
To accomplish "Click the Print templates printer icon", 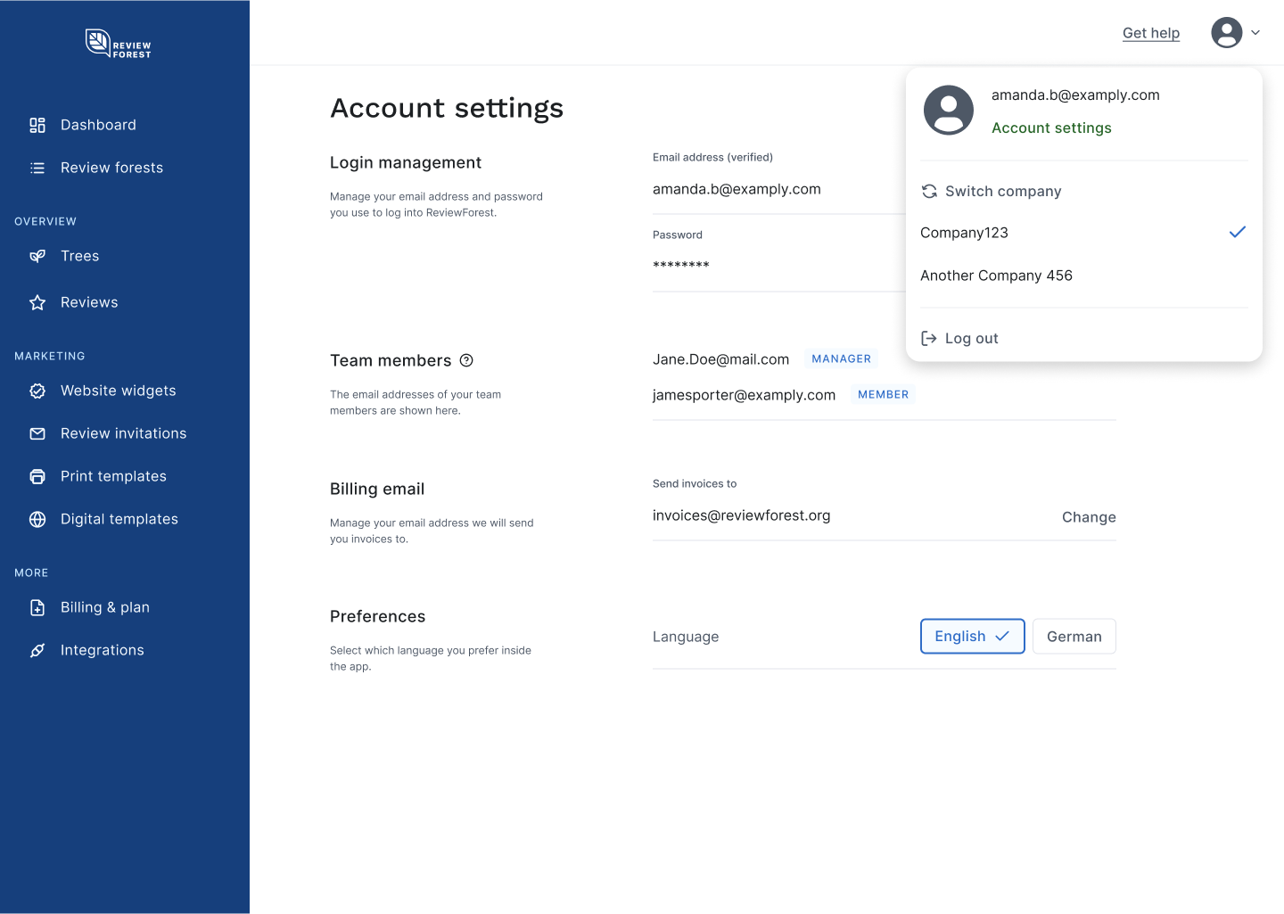I will point(37,477).
